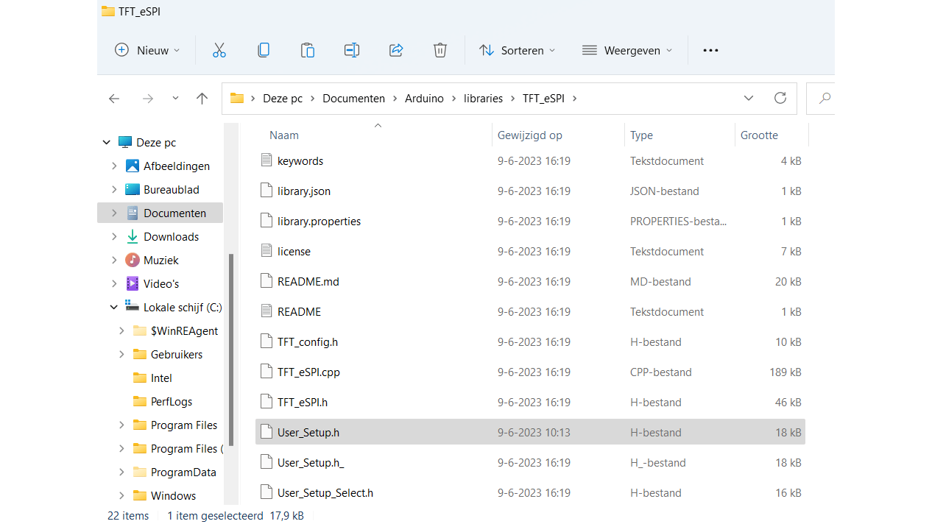Screen dimensions: 932x524
Task: Open the three-dots more options menu
Action: point(710,50)
